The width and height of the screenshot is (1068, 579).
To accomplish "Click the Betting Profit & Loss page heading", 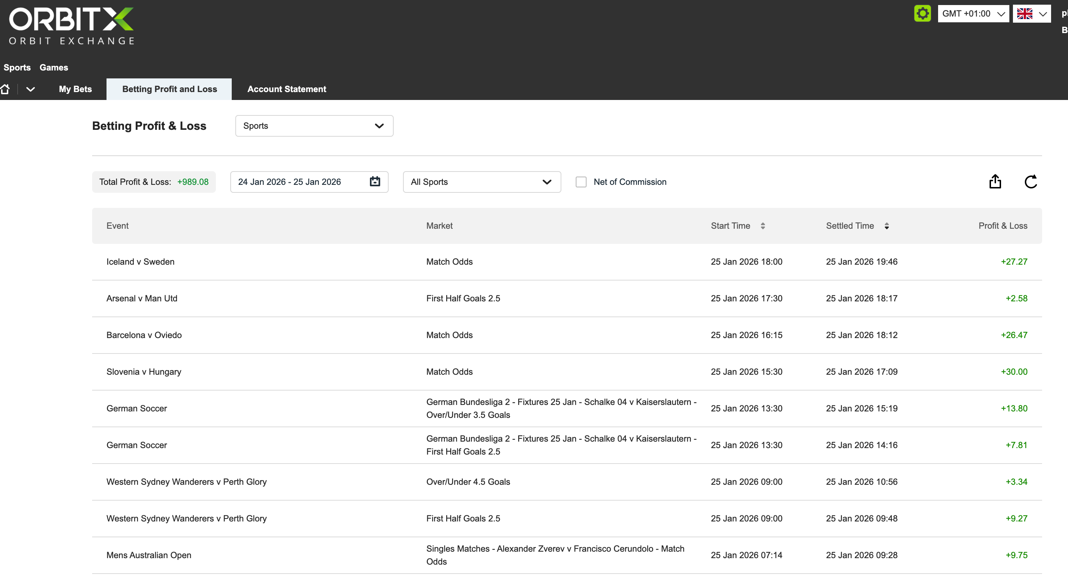I will point(149,126).
